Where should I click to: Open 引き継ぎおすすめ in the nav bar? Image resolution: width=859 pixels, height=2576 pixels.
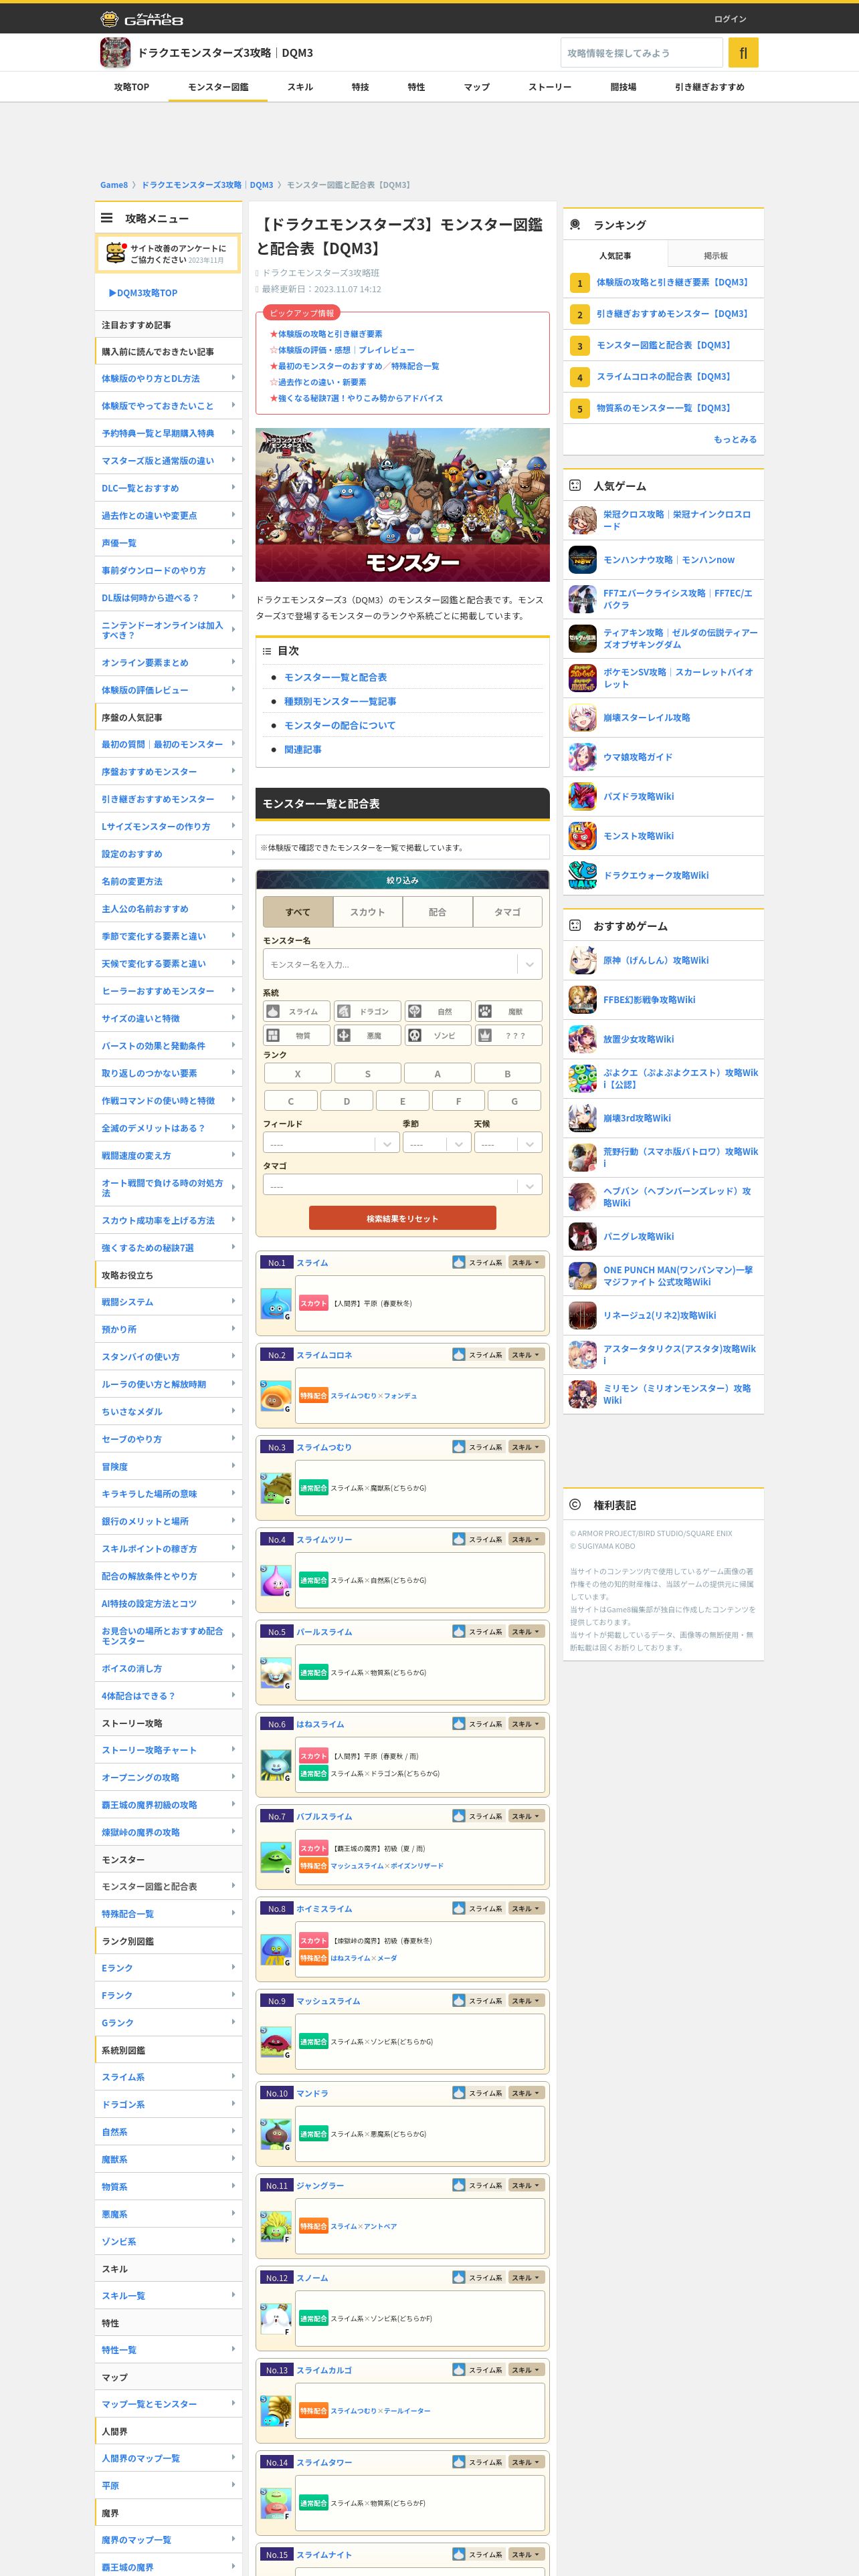tap(710, 87)
